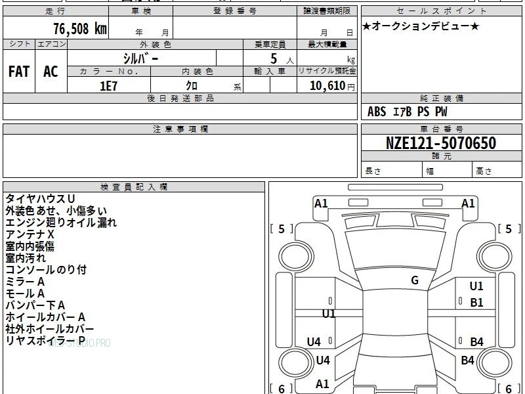This screenshot has width=525, height=394.
Task: Select the note アンテナX
Action: 30,234
